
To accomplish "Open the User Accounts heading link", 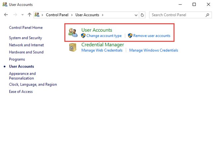I will pyautogui.click(x=97, y=30).
